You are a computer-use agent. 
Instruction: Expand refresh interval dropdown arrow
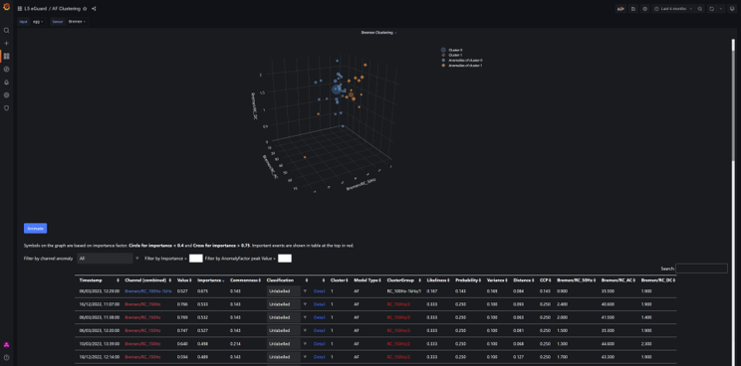[721, 9]
